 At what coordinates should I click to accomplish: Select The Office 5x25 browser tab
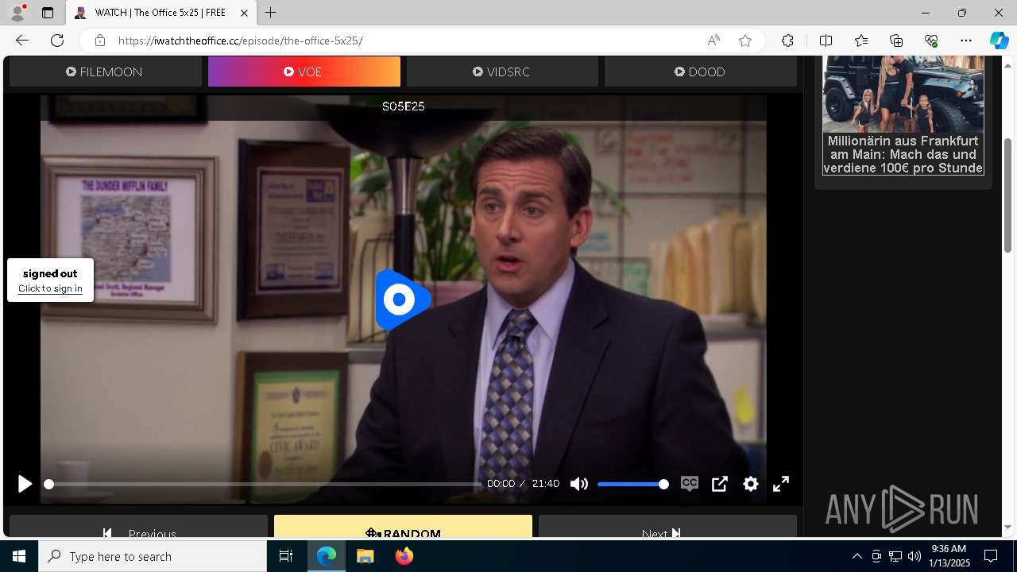[x=160, y=13]
